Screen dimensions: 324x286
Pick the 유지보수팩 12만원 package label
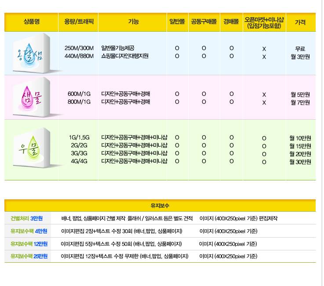click(29, 244)
